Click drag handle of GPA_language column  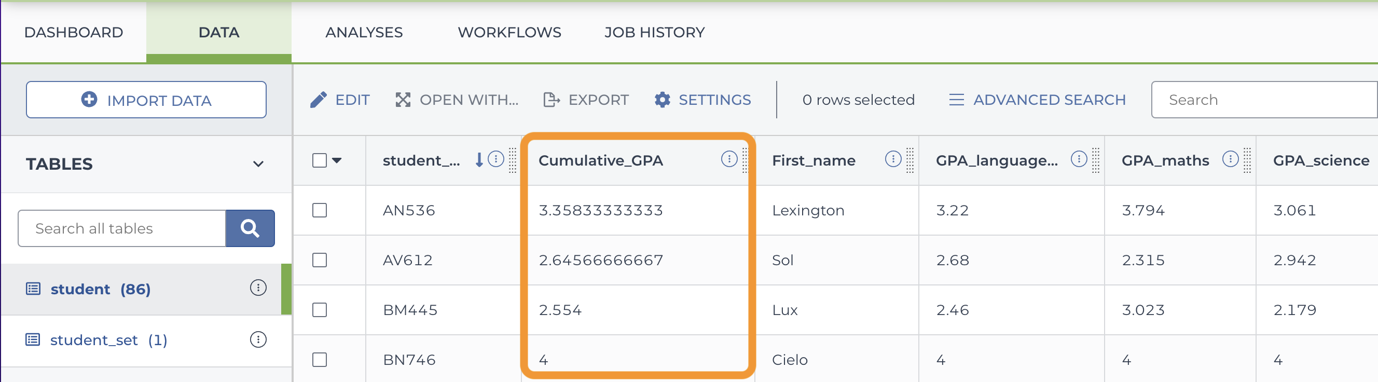coord(1096,160)
